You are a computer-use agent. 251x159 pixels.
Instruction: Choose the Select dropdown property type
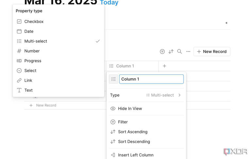[x=30, y=71]
